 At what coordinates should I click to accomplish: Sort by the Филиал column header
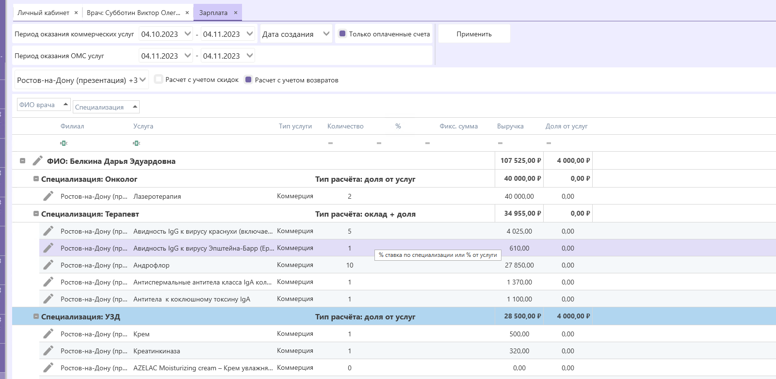click(x=72, y=126)
